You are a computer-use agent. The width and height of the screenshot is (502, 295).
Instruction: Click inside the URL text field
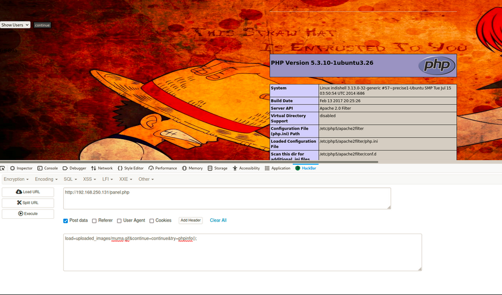[x=227, y=199]
